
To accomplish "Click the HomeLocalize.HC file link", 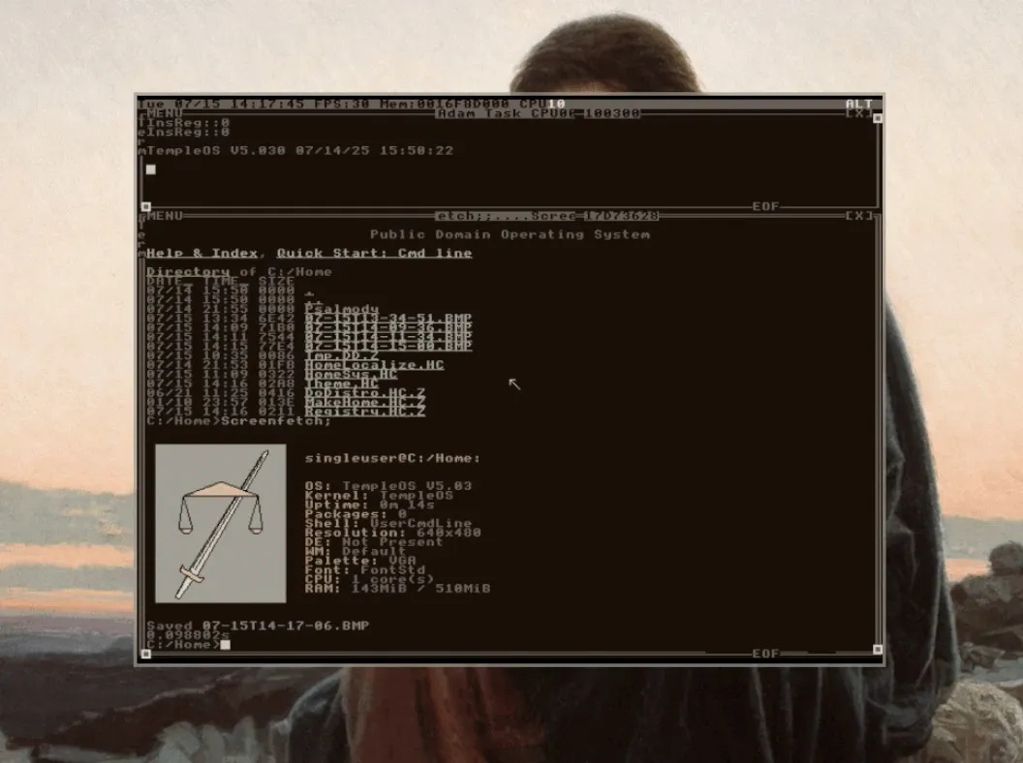I will pos(374,365).
